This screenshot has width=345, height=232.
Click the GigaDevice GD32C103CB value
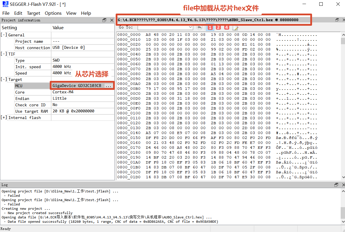click(77, 86)
